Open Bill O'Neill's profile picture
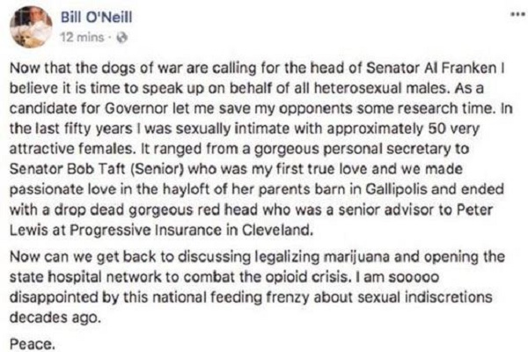 31,26
